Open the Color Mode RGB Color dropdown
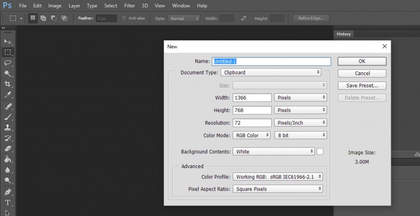 (x=251, y=135)
